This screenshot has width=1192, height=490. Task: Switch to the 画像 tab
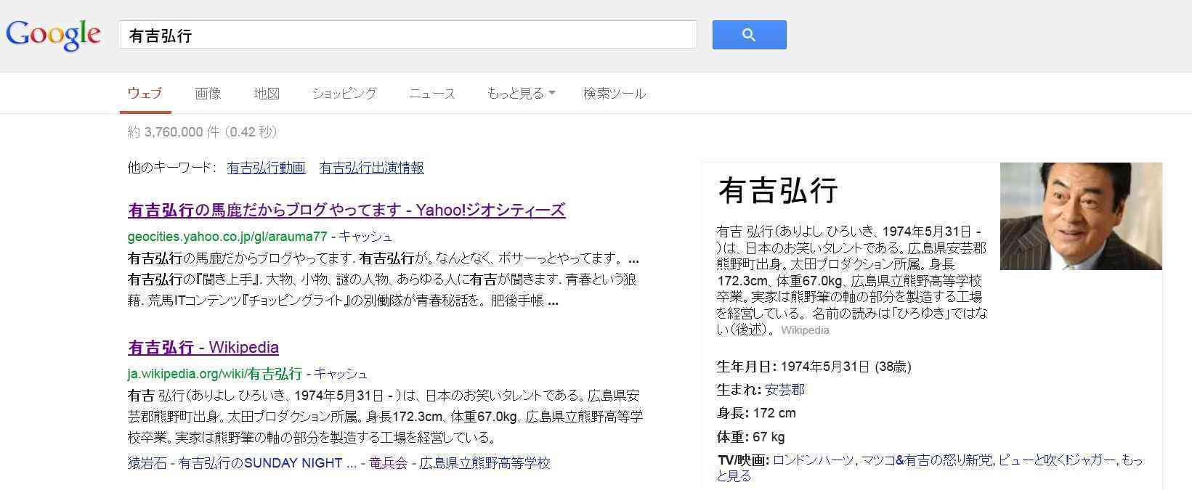[208, 94]
